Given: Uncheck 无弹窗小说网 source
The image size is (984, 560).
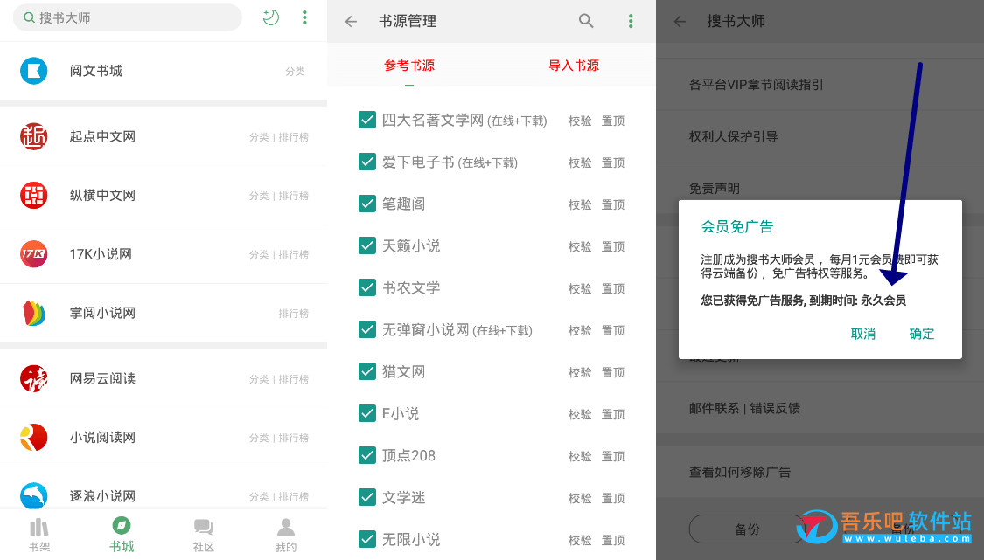Looking at the screenshot, I should click(367, 329).
